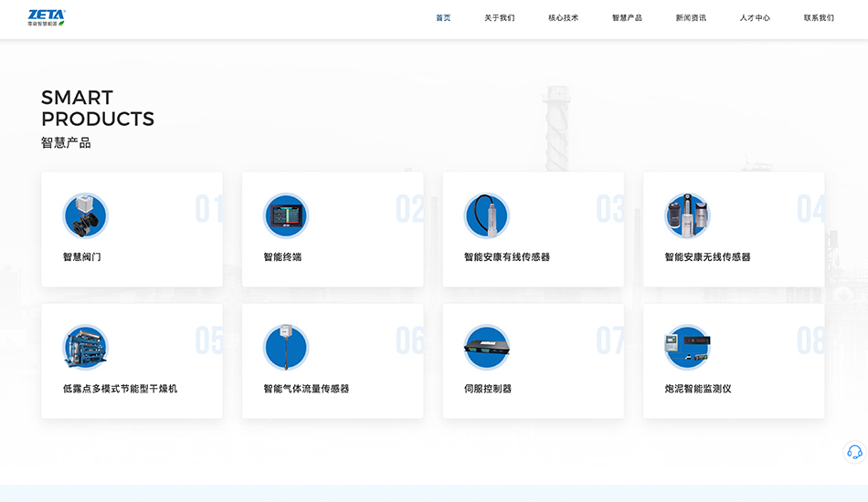Click 联系我们 in the header
Viewport: 868px width, 502px height.
[819, 18]
